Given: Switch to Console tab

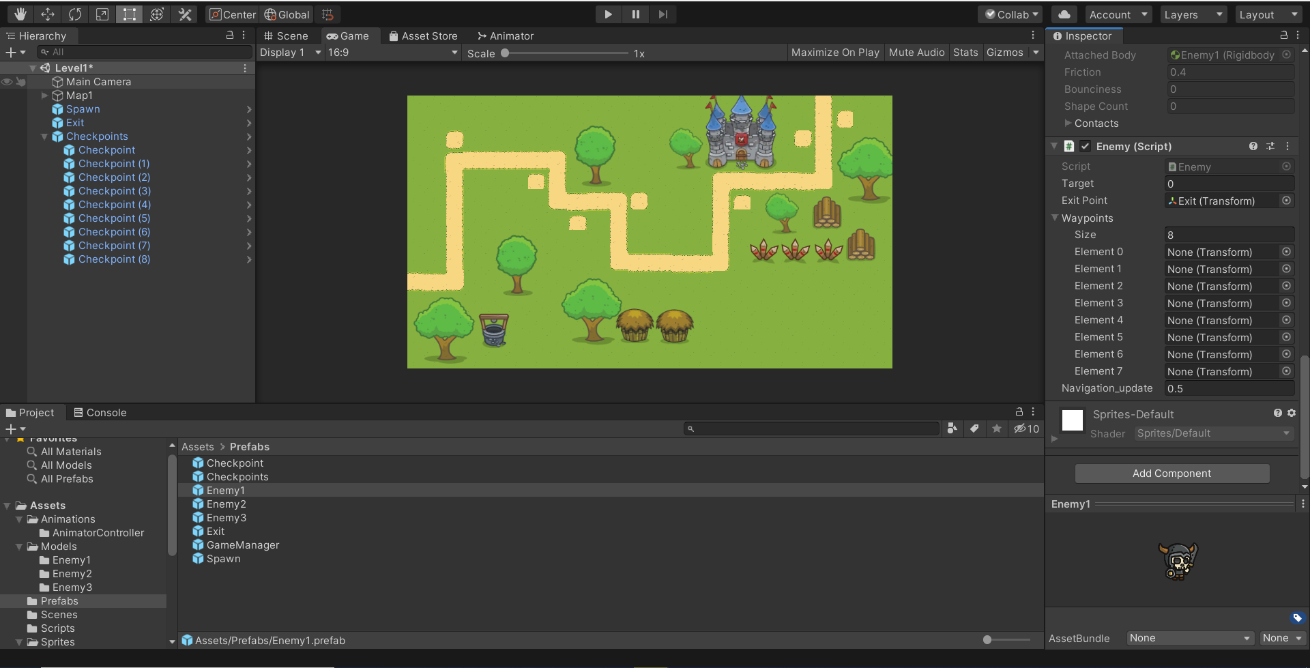Looking at the screenshot, I should [x=100, y=412].
